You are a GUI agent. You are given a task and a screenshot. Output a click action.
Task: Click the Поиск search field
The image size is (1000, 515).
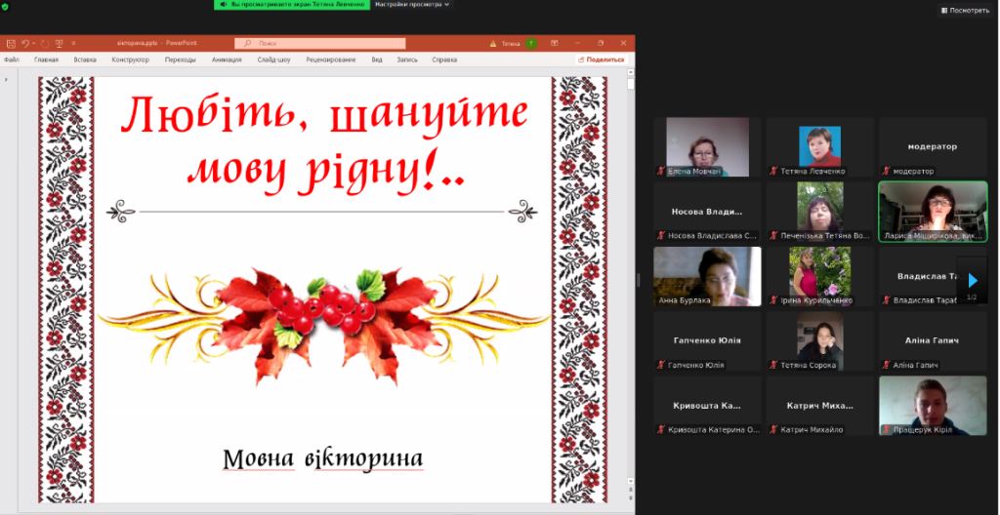tap(320, 43)
